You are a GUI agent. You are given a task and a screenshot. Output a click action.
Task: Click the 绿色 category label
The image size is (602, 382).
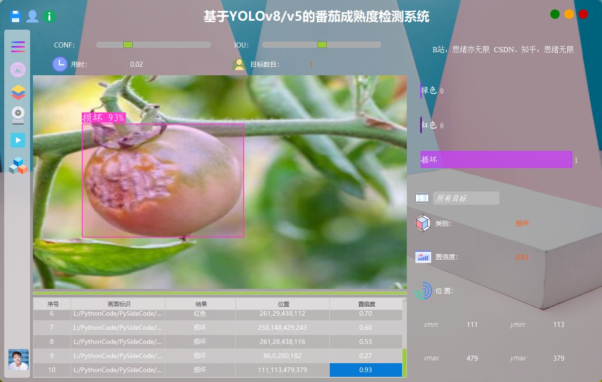tap(429, 90)
